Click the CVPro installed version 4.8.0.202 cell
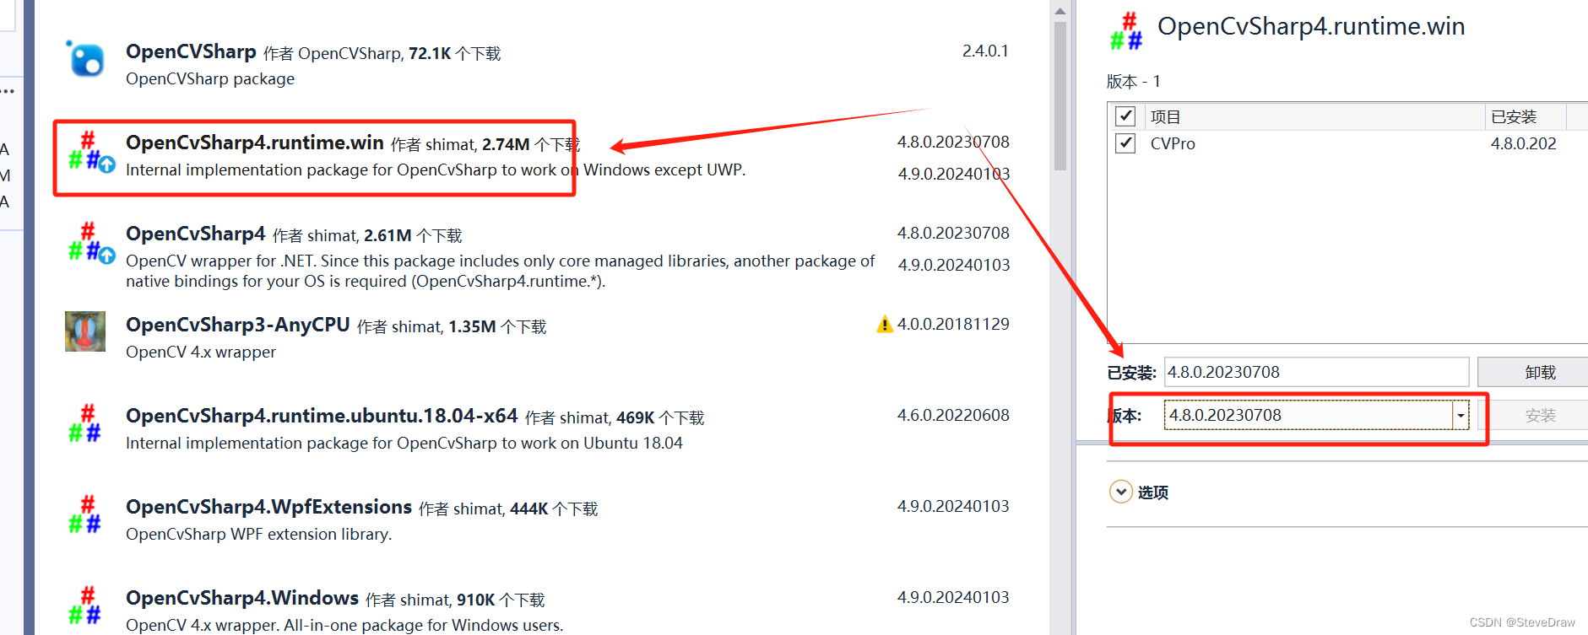Image resolution: width=1588 pixels, height=635 pixels. click(x=1524, y=143)
